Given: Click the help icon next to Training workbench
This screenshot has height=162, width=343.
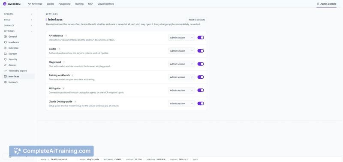Looking at the screenshot, I should click(x=72, y=75).
